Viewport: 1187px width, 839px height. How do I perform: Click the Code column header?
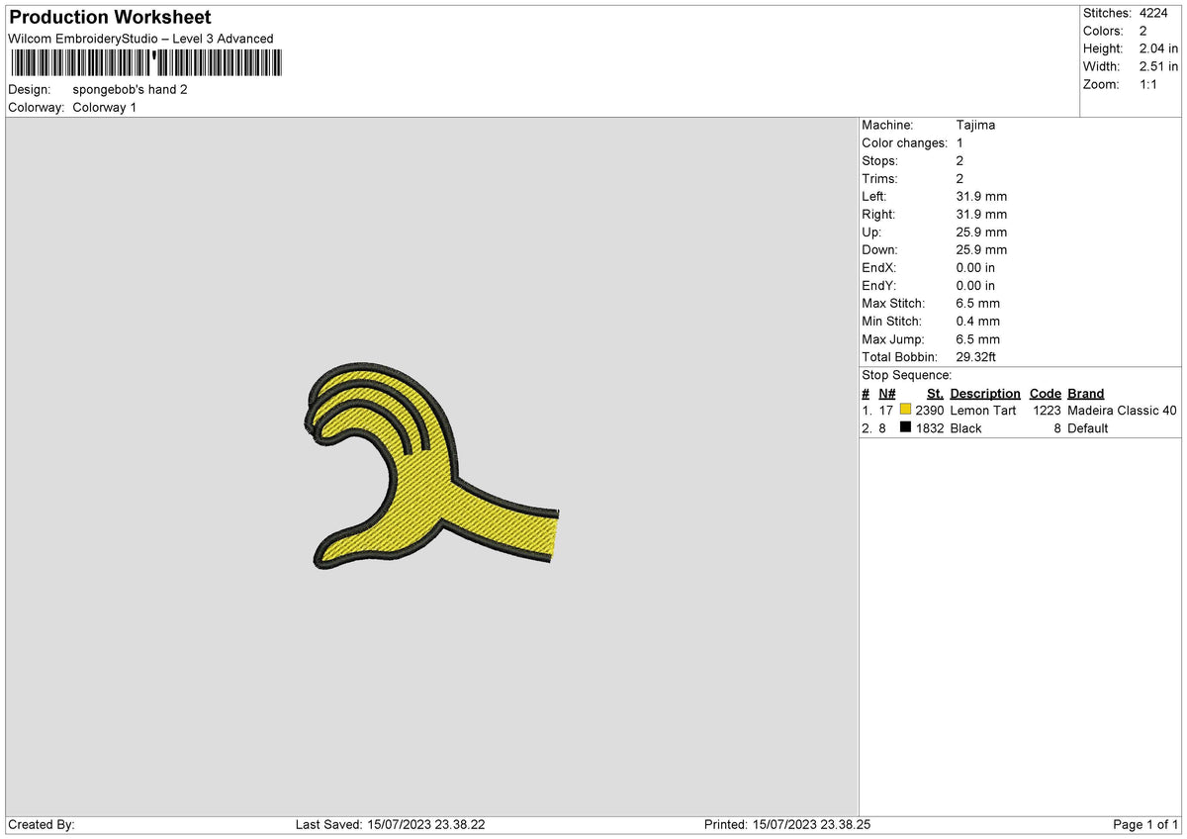(1046, 393)
